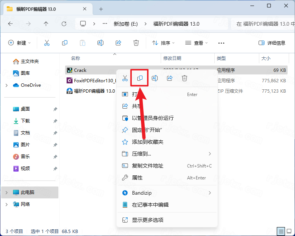The height and width of the screenshot is (236, 295).
Task: Click 显示更多选项 in the context menu
Action: click(x=167, y=220)
